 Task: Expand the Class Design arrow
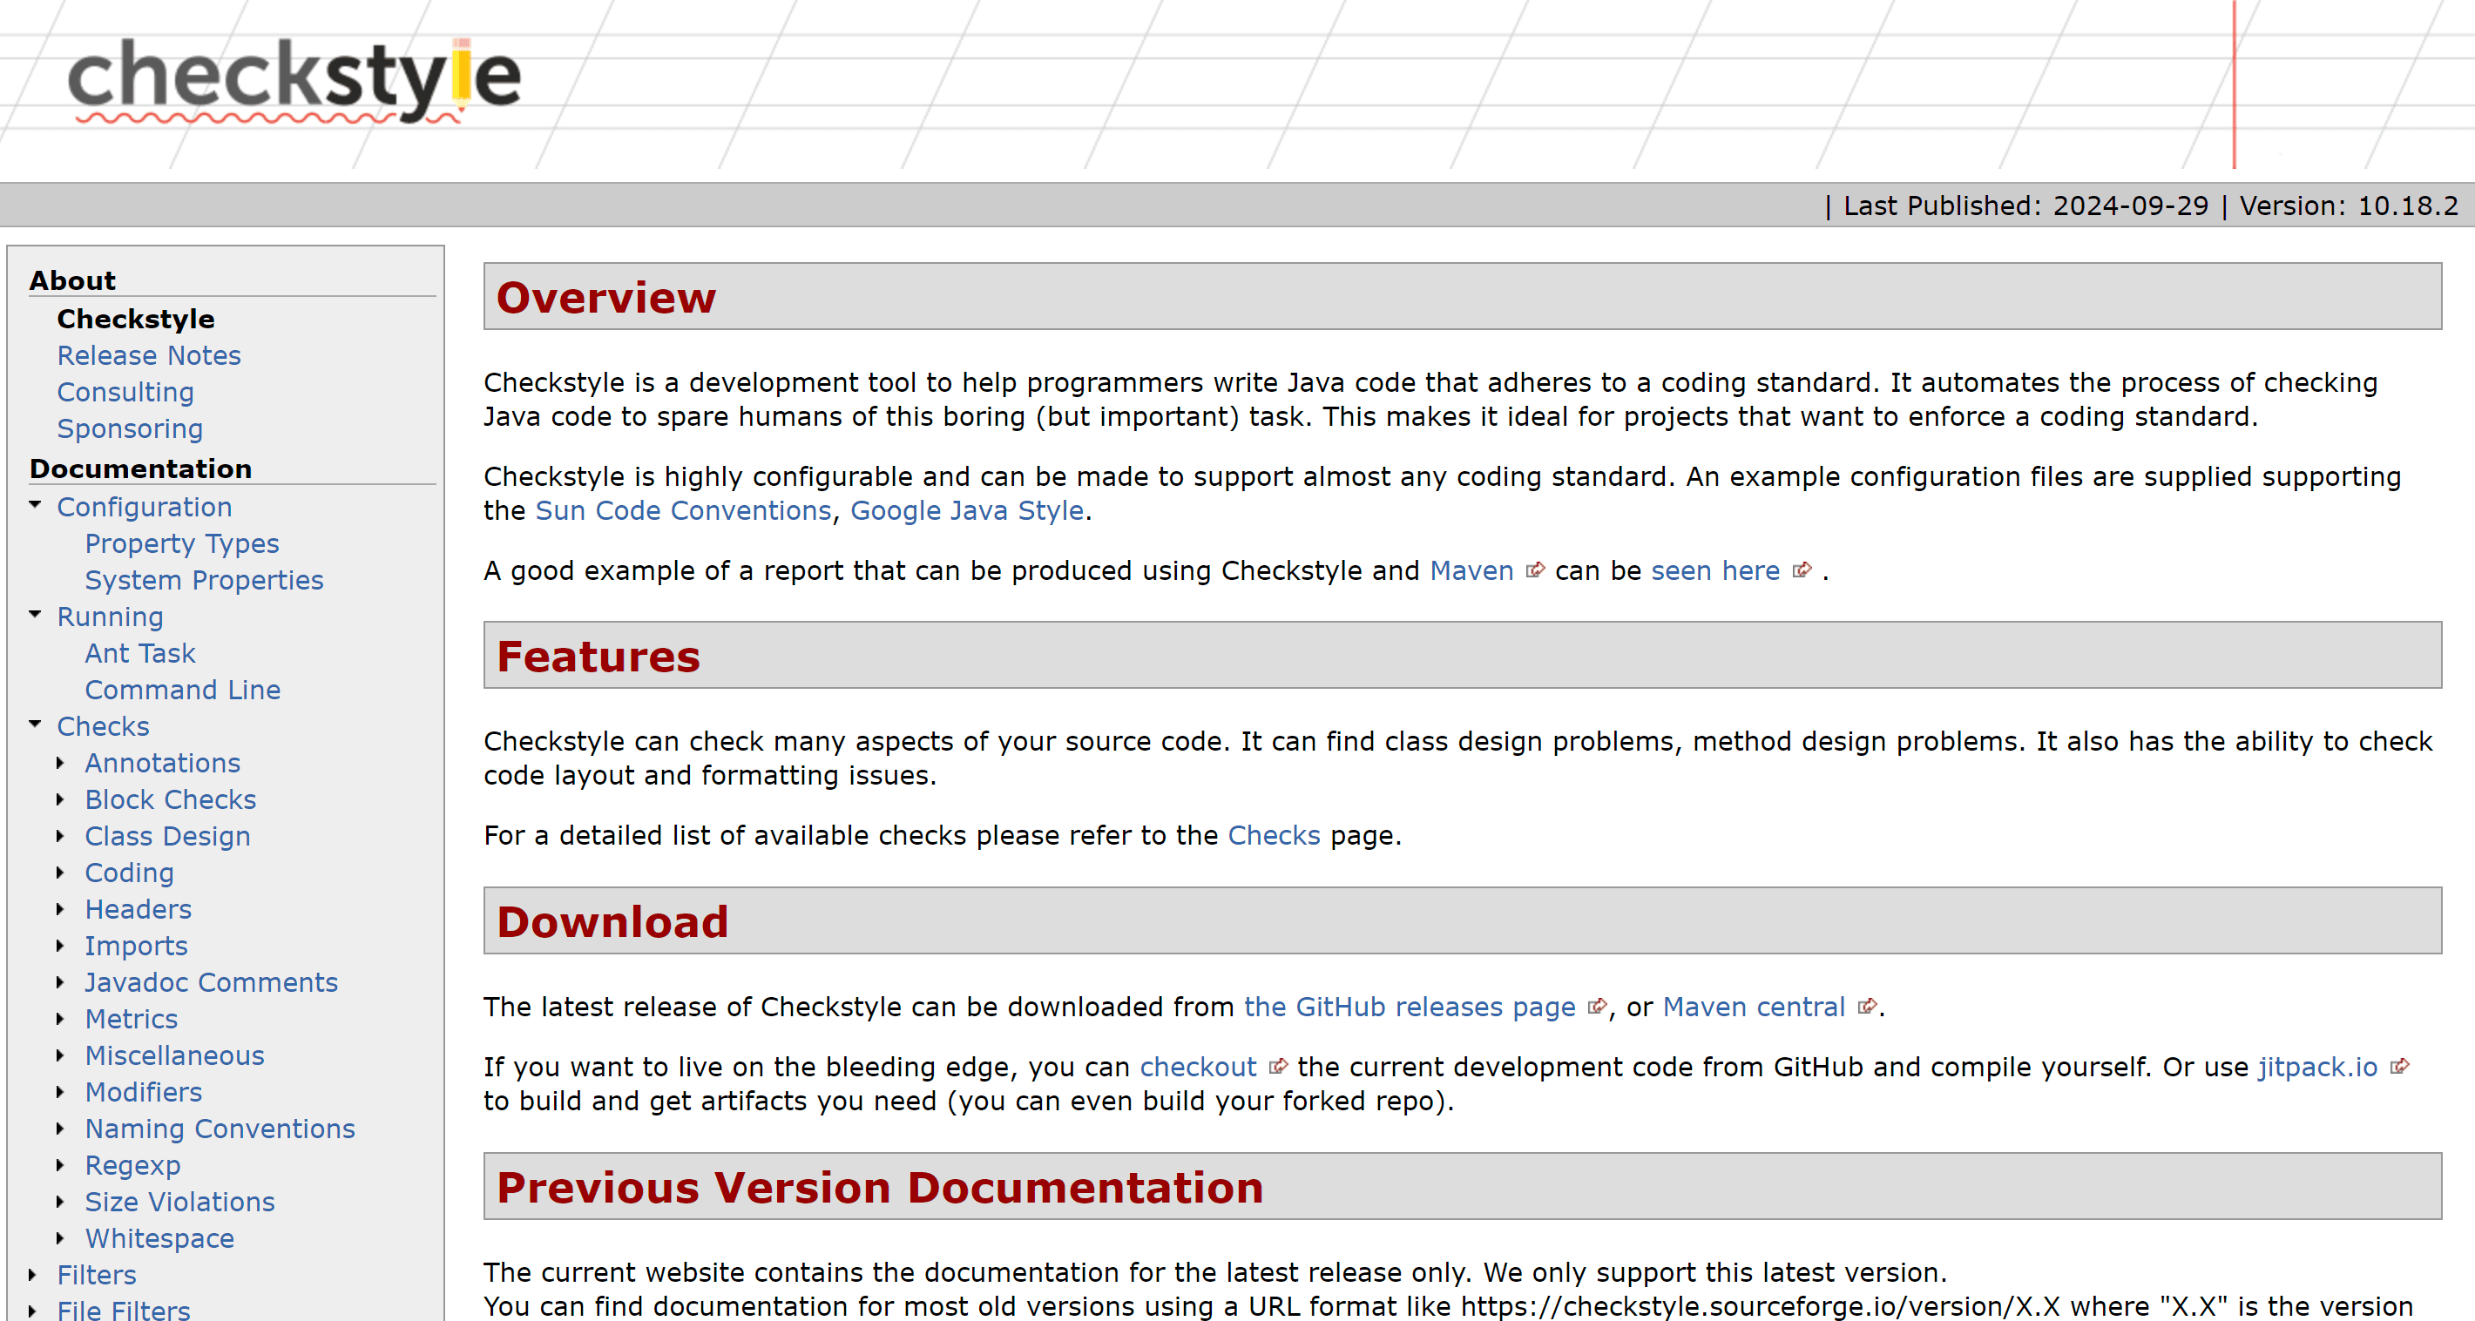(60, 836)
